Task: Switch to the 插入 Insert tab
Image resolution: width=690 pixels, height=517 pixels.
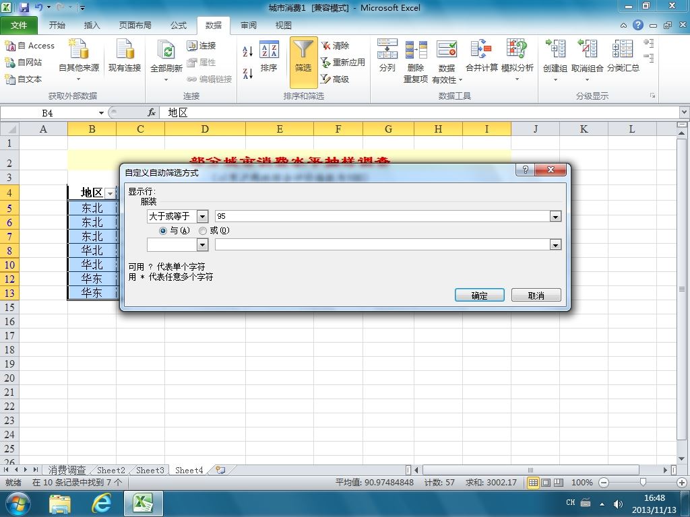Action: [x=92, y=25]
